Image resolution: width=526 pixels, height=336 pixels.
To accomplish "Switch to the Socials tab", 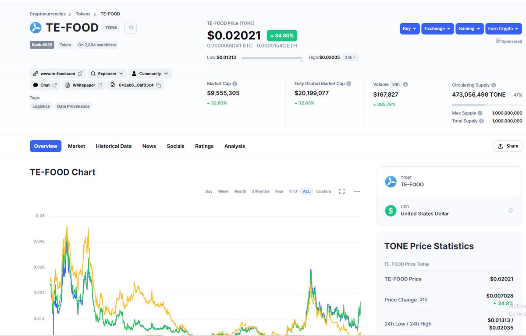I will pos(175,146).
